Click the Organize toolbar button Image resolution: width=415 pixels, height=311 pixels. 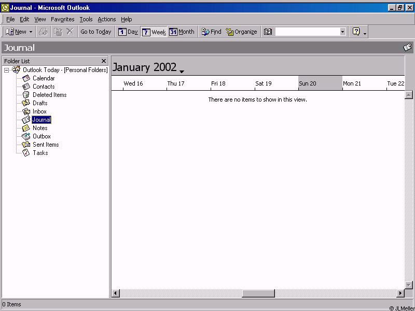(241, 32)
